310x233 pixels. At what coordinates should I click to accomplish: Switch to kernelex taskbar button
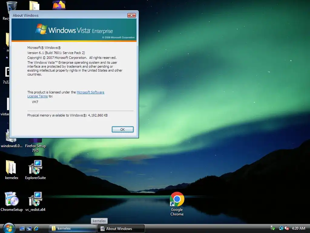point(72,228)
